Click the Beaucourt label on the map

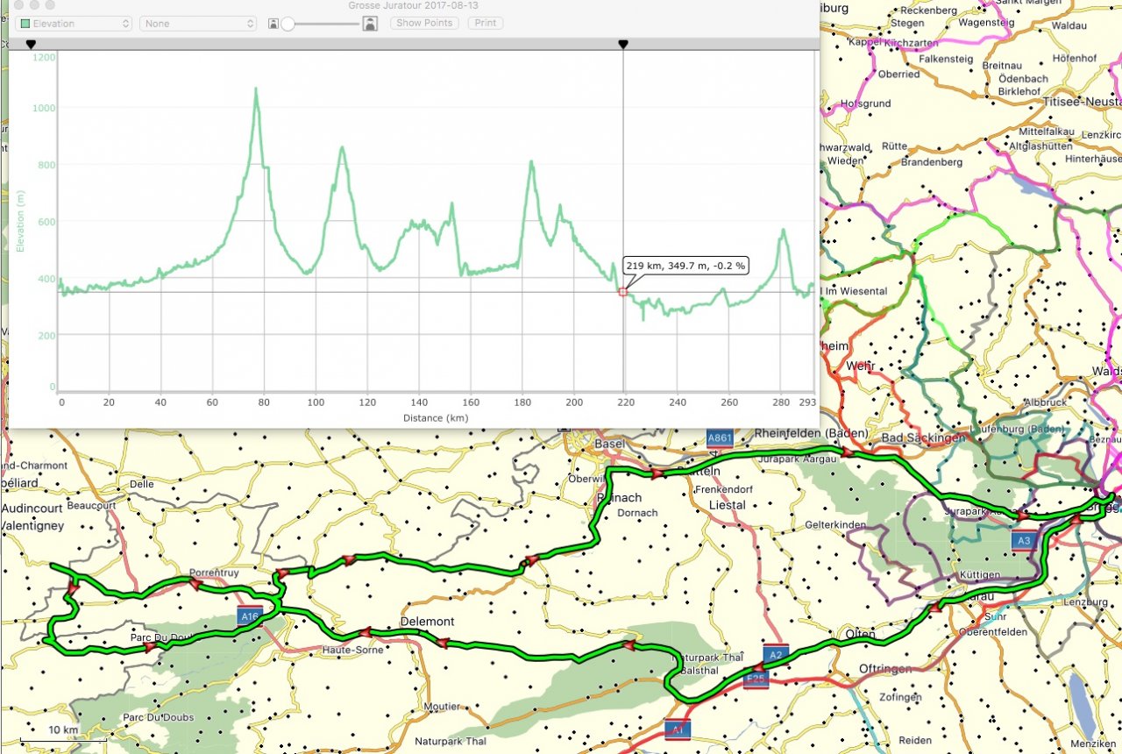point(92,506)
